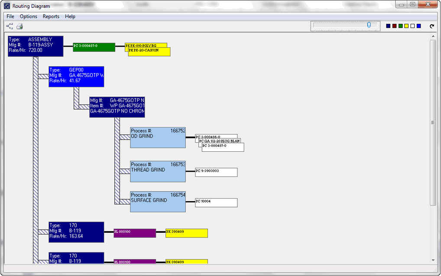Click the vertical scrollbar down arrow
The width and height of the screenshot is (441, 276).
[x=433, y=260]
